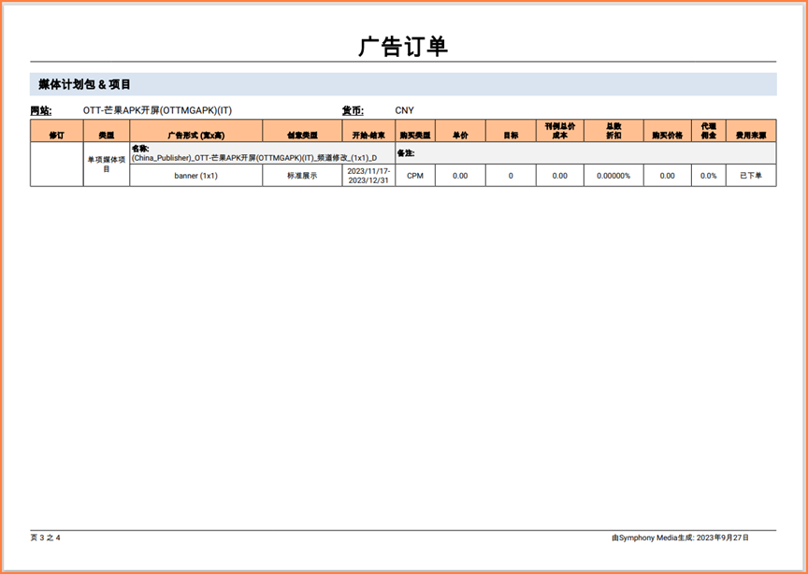Select the banner (1x1) cell
The width and height of the screenshot is (808, 574).
coord(195,176)
